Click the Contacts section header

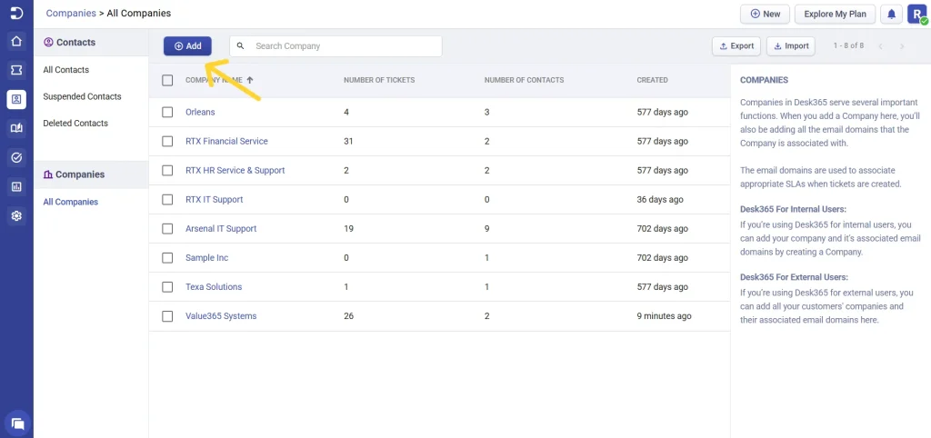coord(91,42)
